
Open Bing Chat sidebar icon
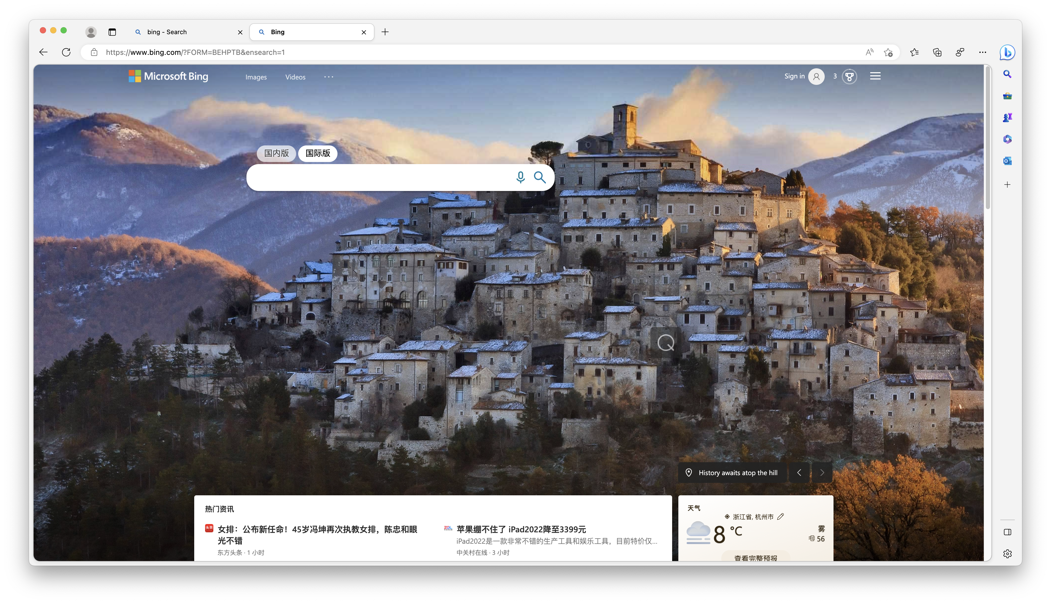[1007, 52]
